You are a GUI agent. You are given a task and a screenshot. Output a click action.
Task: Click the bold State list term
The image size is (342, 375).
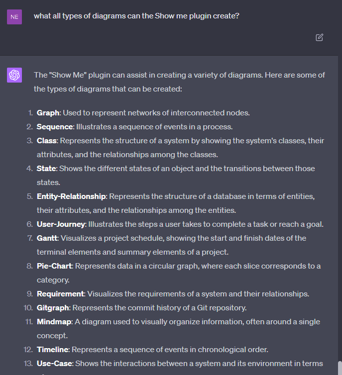point(47,169)
